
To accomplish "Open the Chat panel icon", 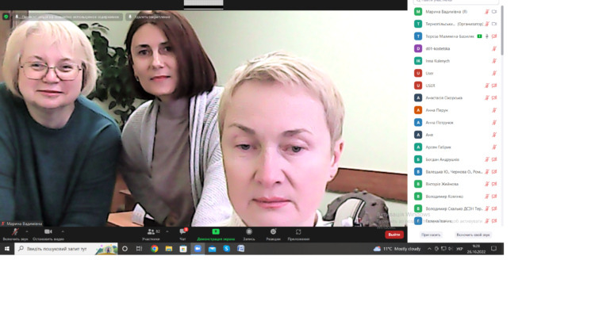I will click(182, 232).
